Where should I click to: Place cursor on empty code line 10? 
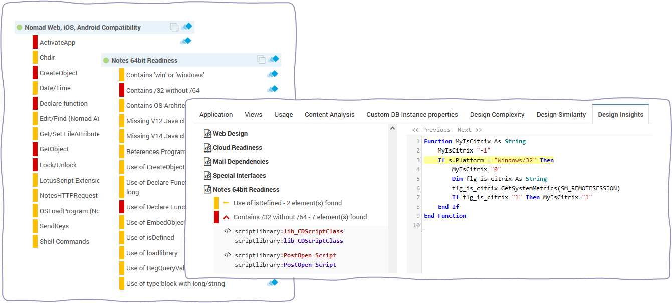coord(537,225)
